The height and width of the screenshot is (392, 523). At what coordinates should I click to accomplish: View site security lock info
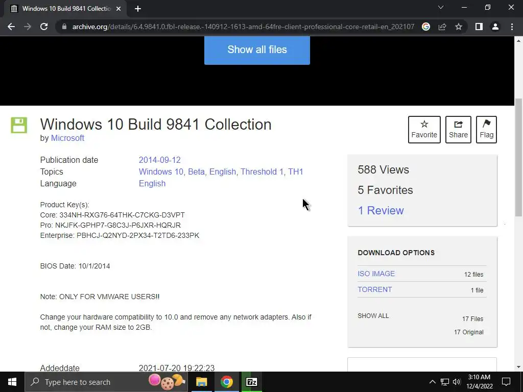point(64,27)
